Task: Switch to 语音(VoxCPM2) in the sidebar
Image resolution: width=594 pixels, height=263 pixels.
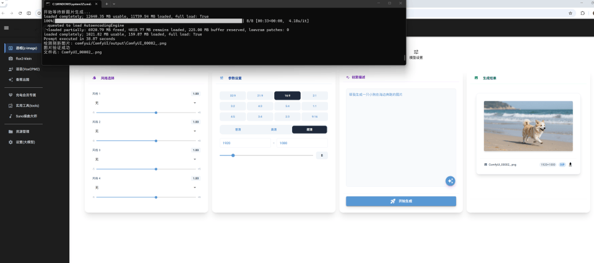Action: click(27, 69)
